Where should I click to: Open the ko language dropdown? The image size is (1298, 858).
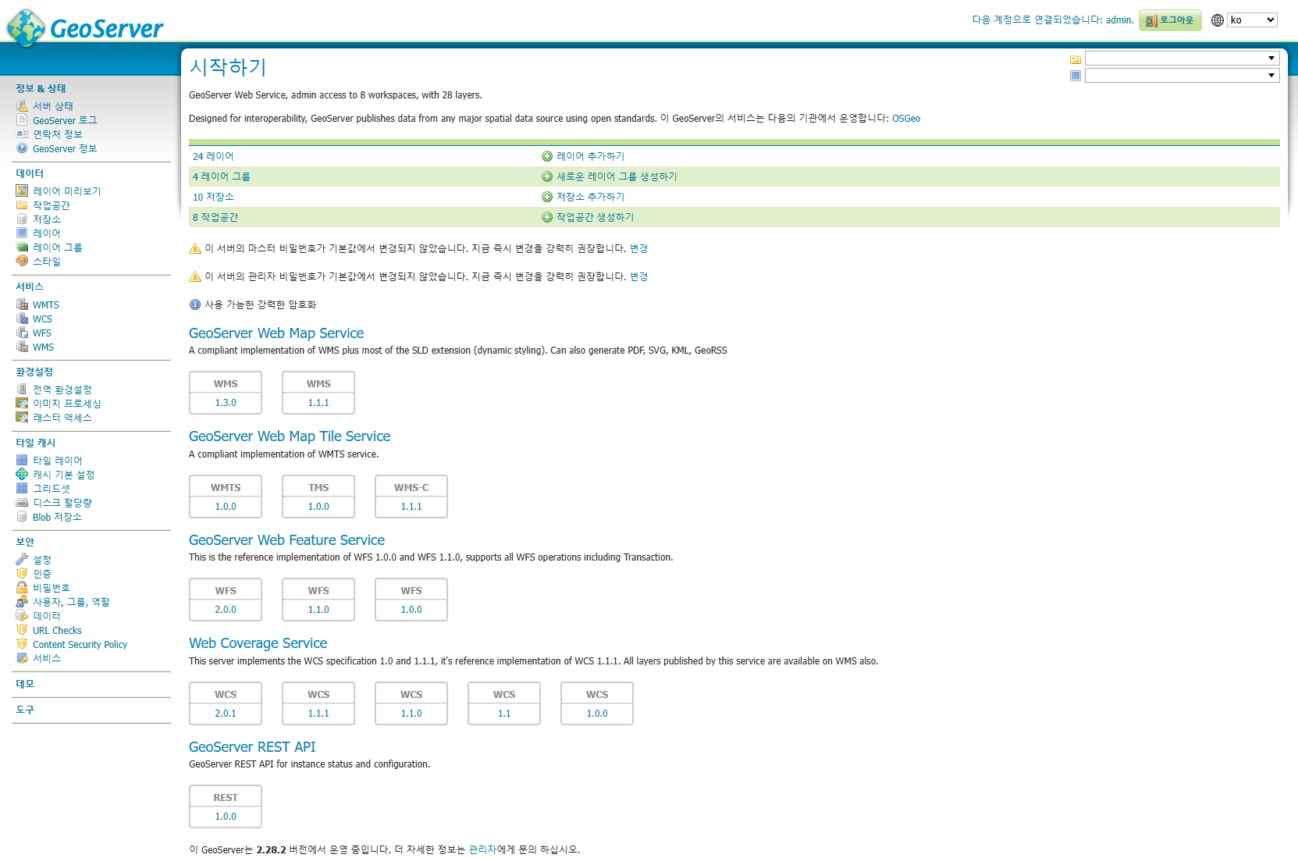1252,20
